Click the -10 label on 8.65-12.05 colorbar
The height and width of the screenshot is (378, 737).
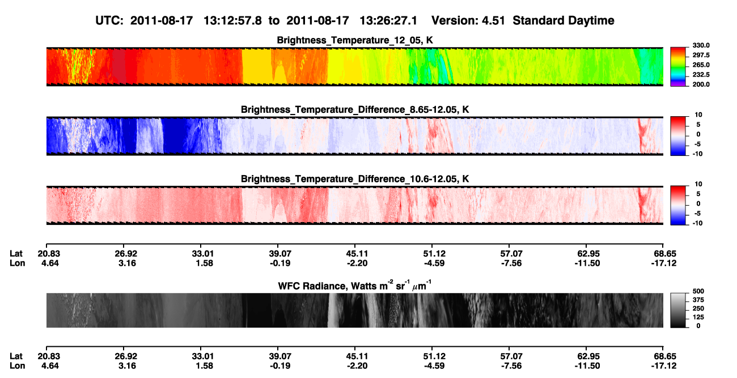[x=697, y=154]
